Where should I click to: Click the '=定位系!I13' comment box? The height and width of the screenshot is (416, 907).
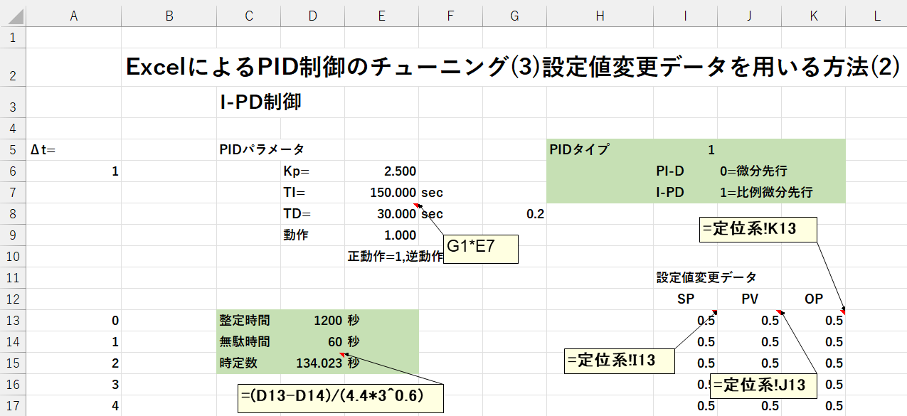coord(619,361)
